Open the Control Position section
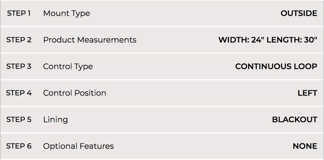 point(74,93)
